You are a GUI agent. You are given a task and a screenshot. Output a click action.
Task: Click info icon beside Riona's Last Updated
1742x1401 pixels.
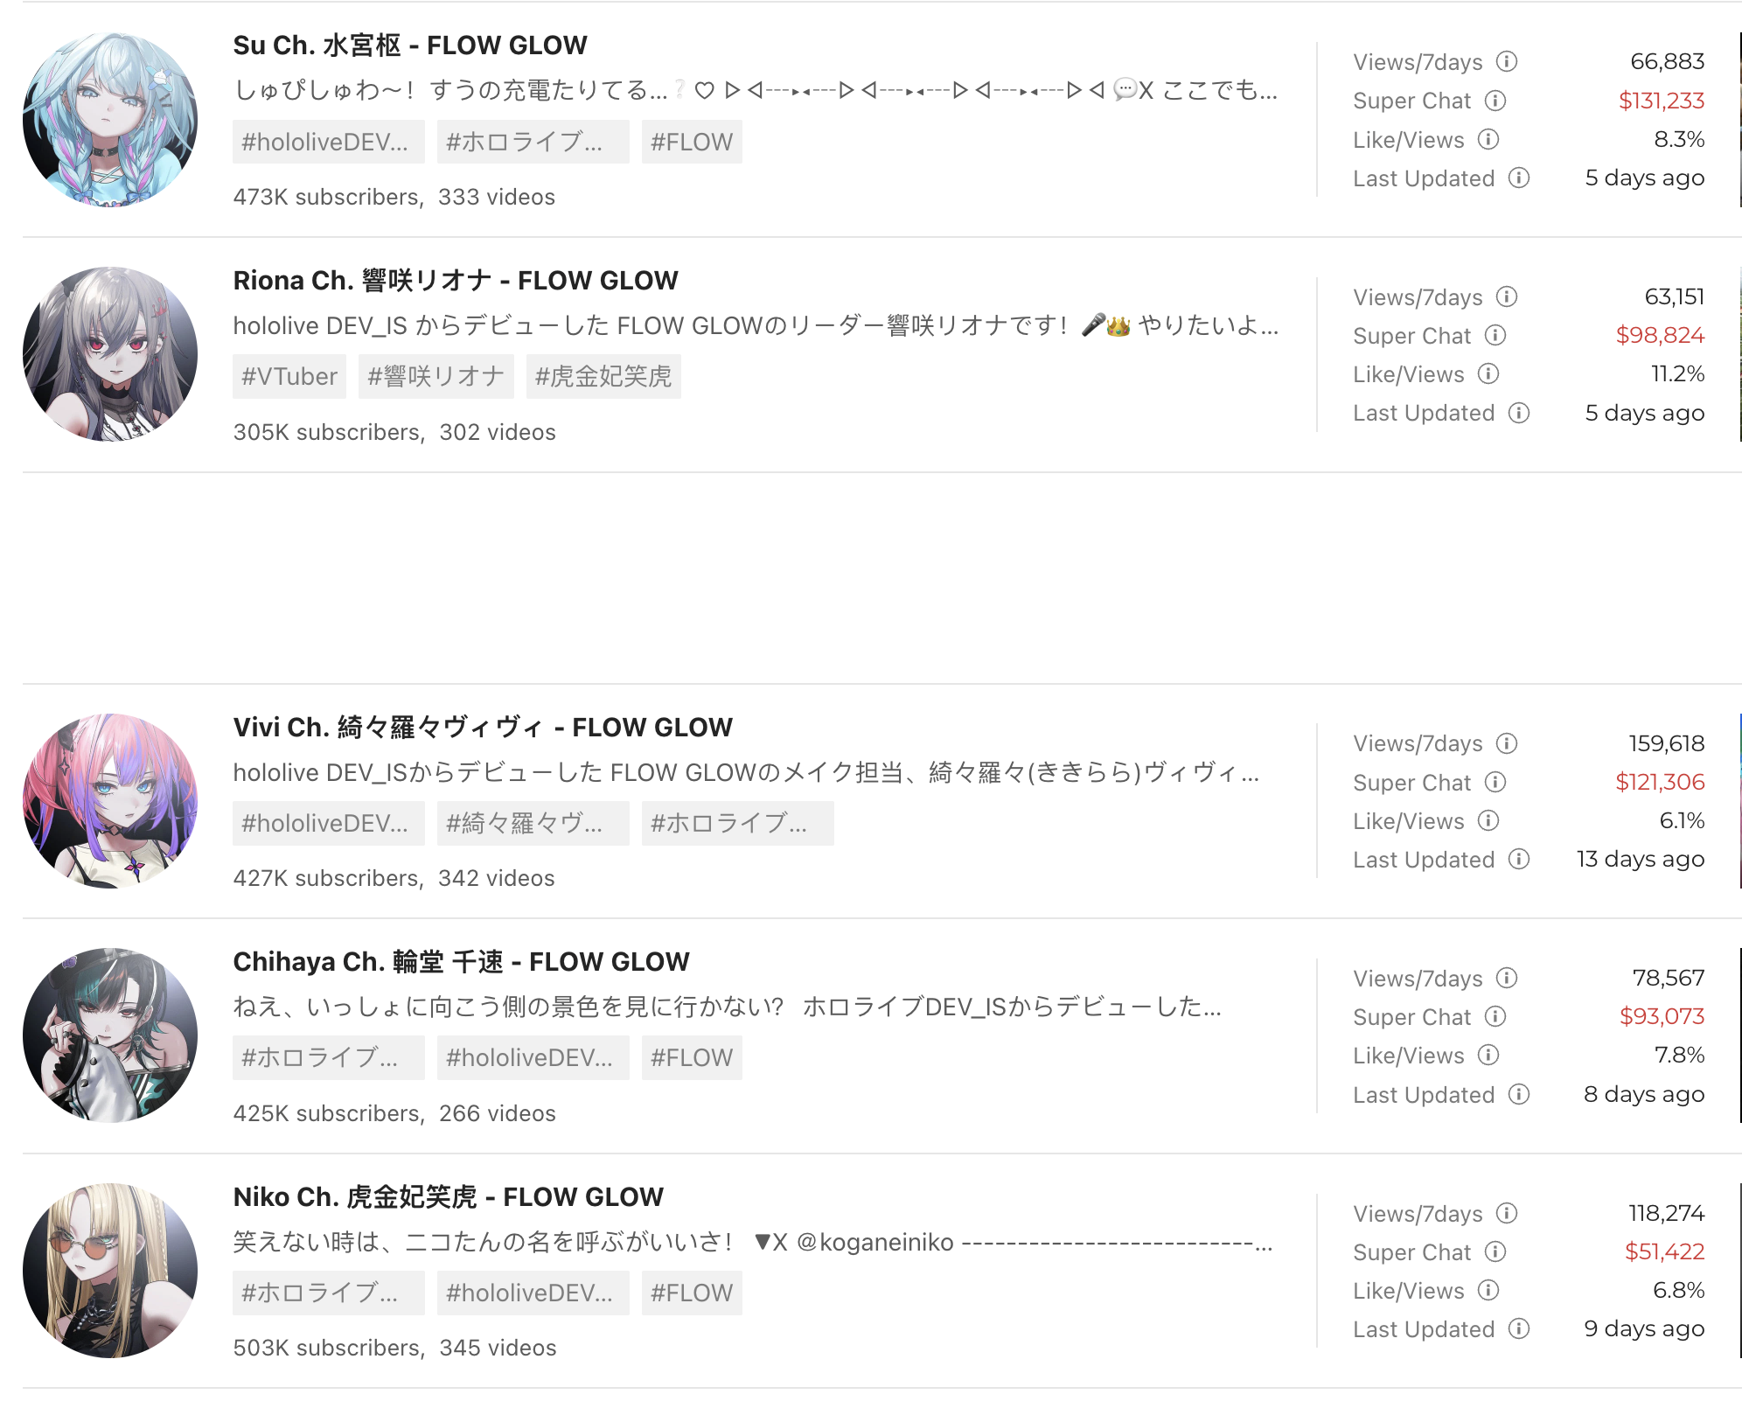[1519, 413]
